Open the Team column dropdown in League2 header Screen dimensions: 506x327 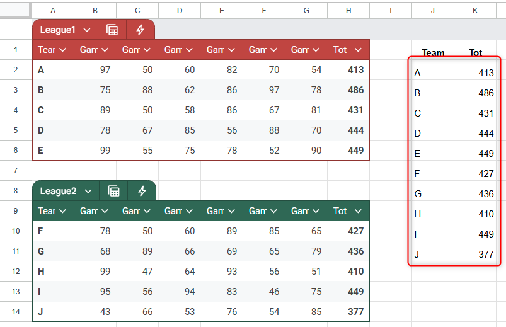(62, 211)
